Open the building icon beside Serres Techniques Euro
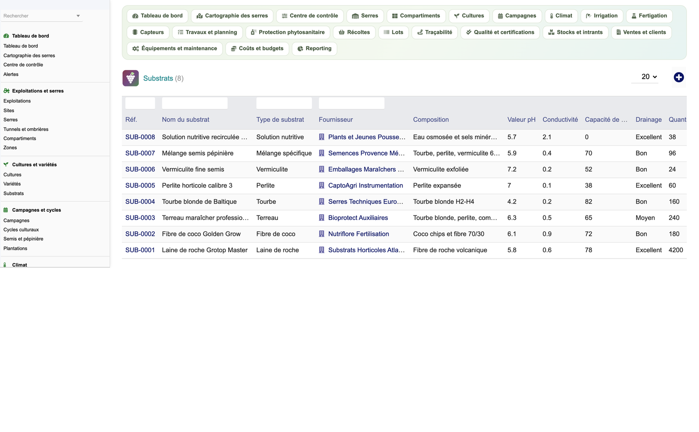Screen dimensions: 699x432 pyautogui.click(x=322, y=202)
